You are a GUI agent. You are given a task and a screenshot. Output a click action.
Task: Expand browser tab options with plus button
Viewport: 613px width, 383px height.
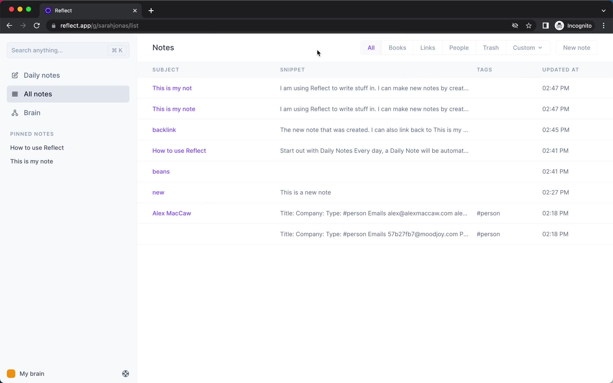151,10
